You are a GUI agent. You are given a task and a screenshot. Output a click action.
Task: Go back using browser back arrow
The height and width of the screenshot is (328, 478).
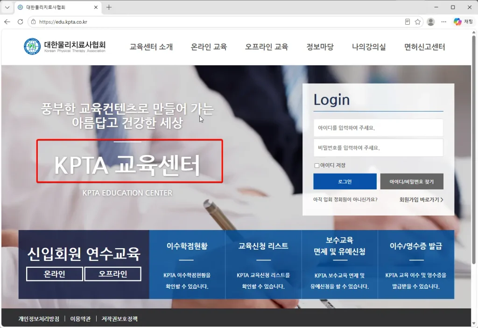click(x=7, y=22)
